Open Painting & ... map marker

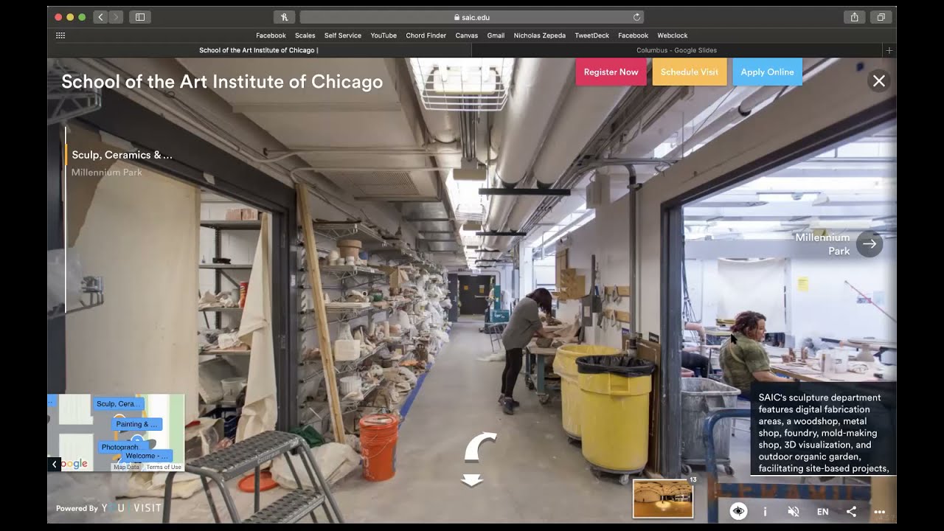point(137,424)
